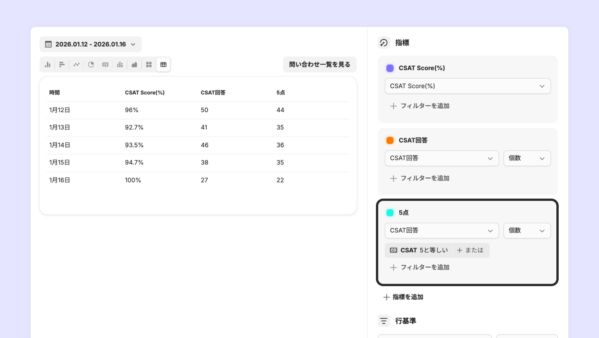
Task: Click the purple CSAT Score(%) color swatch
Action: click(x=390, y=68)
